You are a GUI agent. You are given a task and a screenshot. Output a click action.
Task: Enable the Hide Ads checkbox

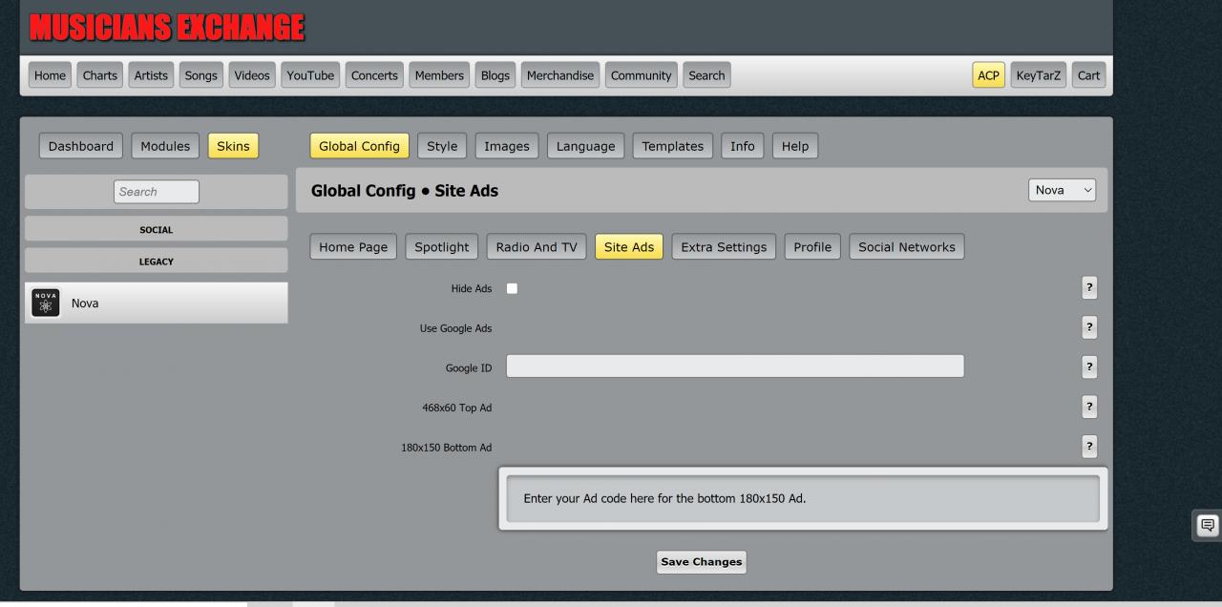click(x=512, y=288)
